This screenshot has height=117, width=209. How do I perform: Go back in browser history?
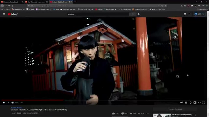pos(2,6)
